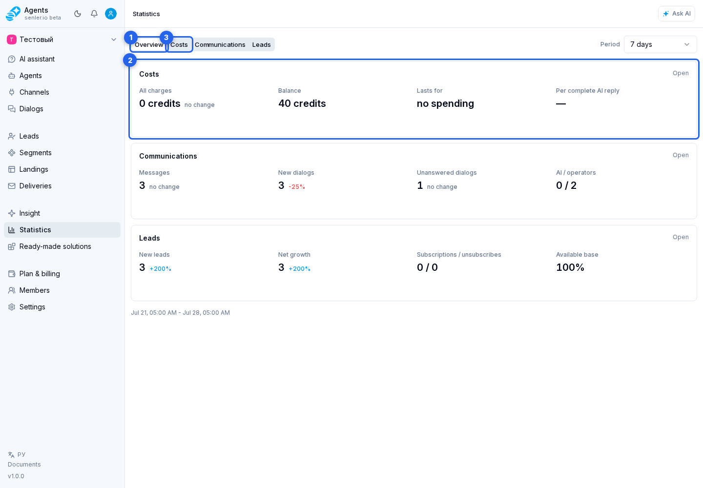703x488 pixels.
Task: Click the 0 credits charges value
Action: tap(160, 103)
